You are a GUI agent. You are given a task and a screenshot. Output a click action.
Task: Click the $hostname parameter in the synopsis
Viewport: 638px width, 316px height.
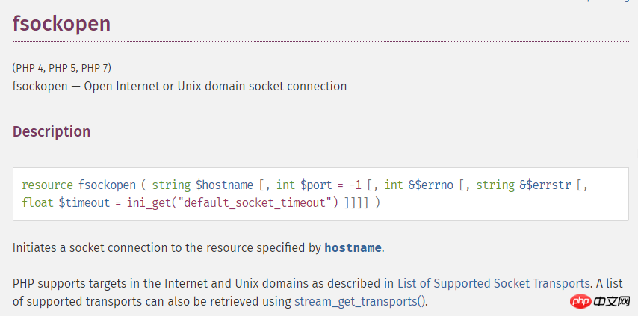[226, 185]
